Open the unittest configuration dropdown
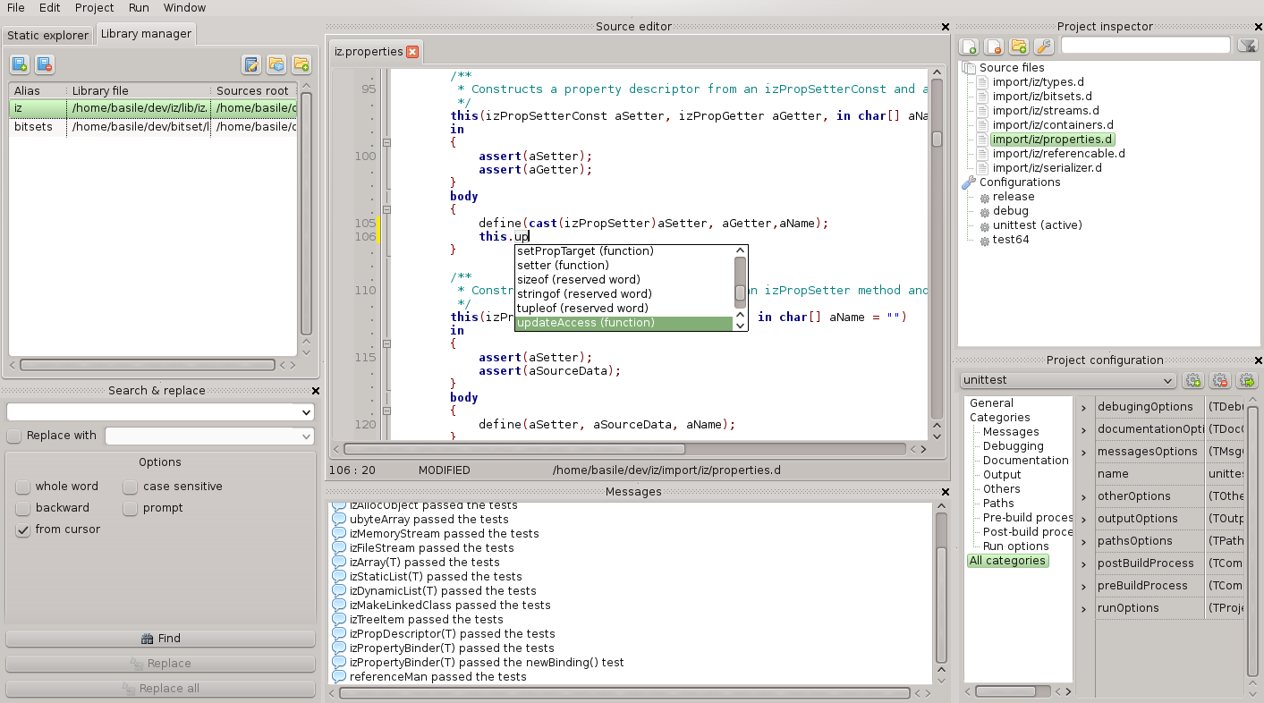The image size is (1264, 703). point(1169,380)
